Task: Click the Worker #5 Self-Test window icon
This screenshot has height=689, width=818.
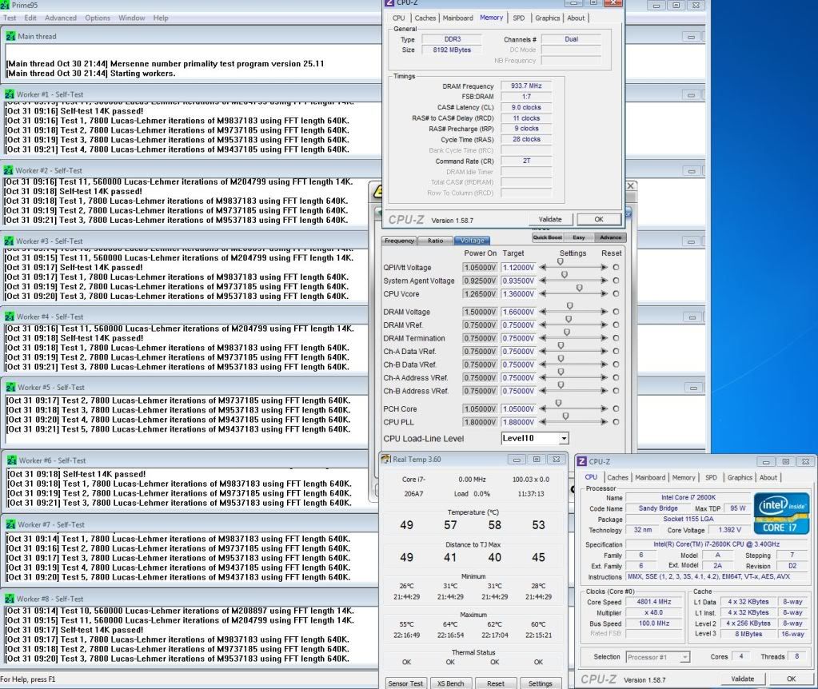Action: (x=10, y=388)
